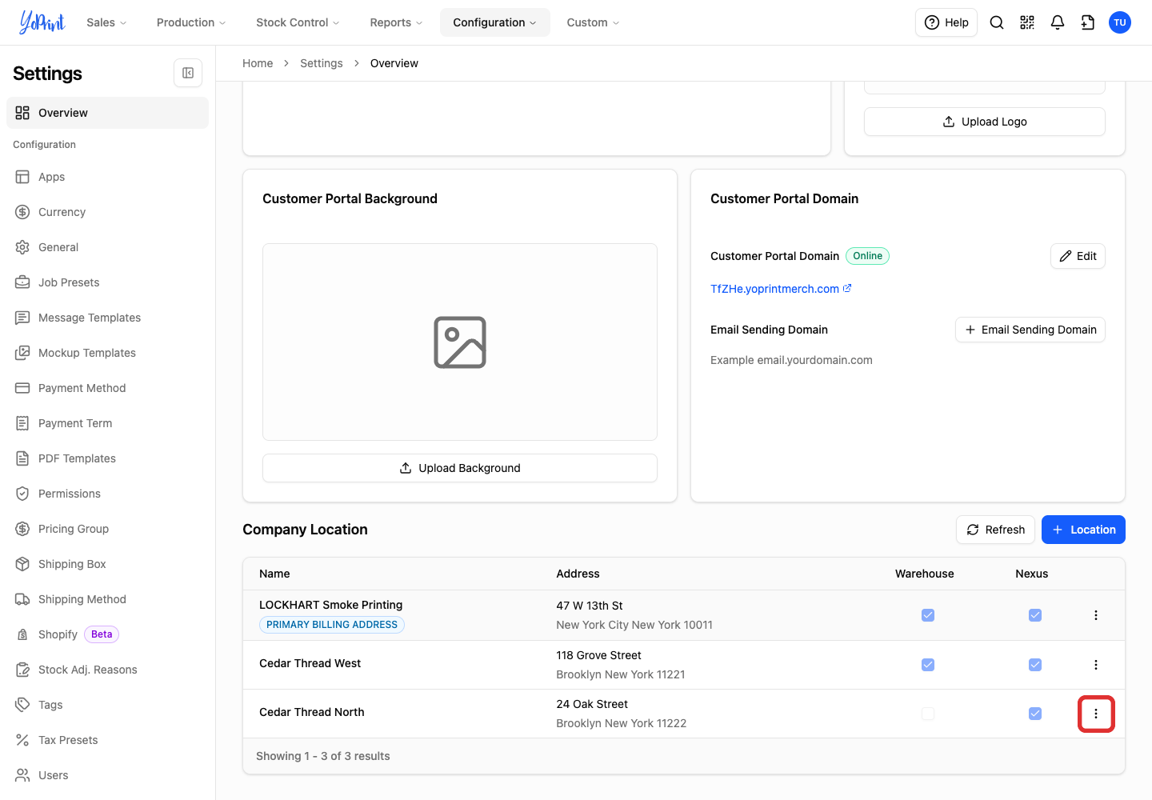Open the notifications bell
Screen dimensions: 1152x800
[x=1058, y=22]
